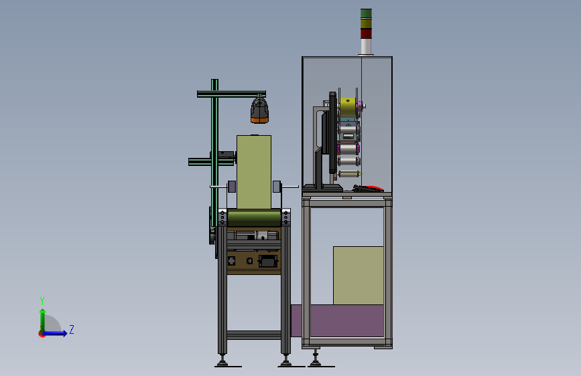This screenshot has height=376, width=581.
Task: Pick the dark green conveyor roller
Action: (254, 217)
